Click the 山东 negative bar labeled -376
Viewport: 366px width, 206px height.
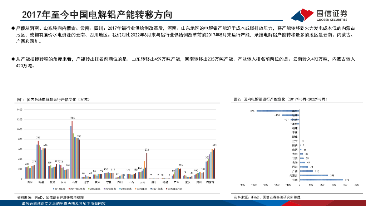click(277, 111)
